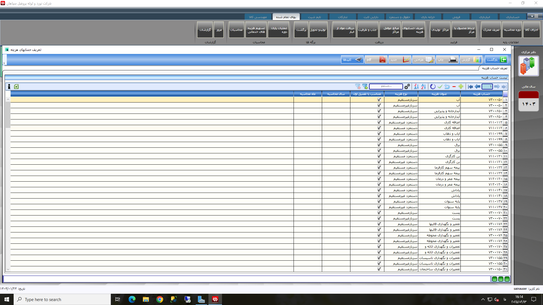This screenshot has height=305, width=543.
Task: Toggle the checkbox on row برق
Action: click(x=379, y=145)
